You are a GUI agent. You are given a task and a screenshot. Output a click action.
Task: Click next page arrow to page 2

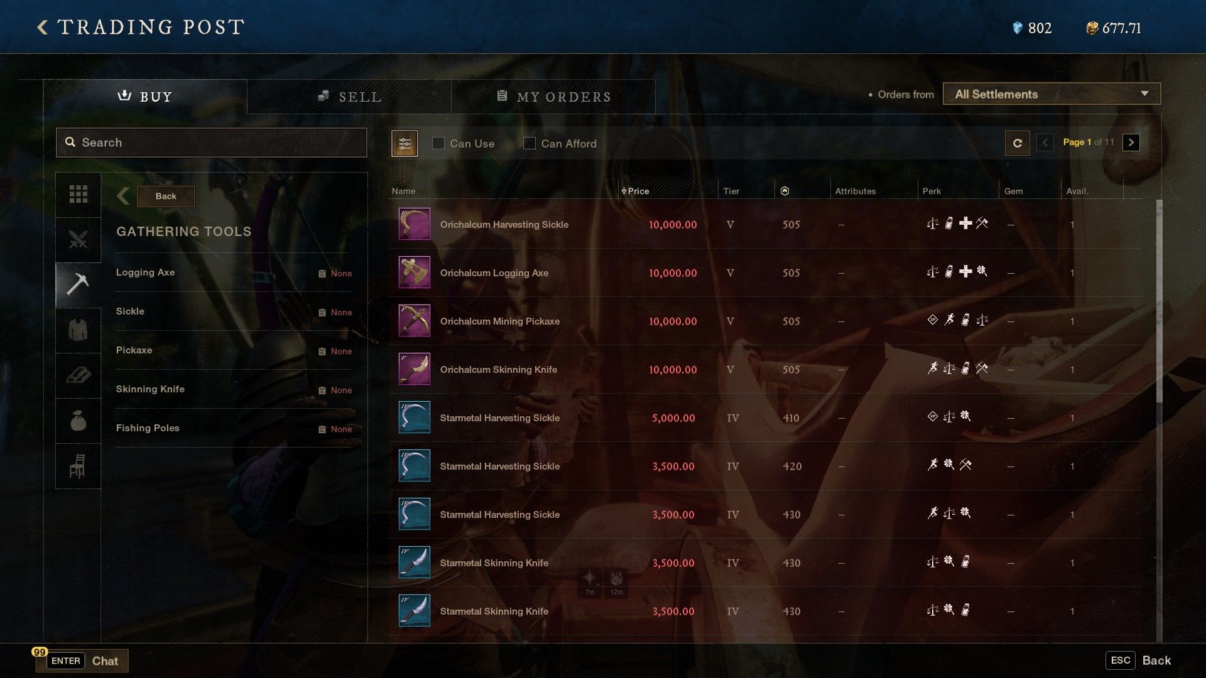(1130, 143)
